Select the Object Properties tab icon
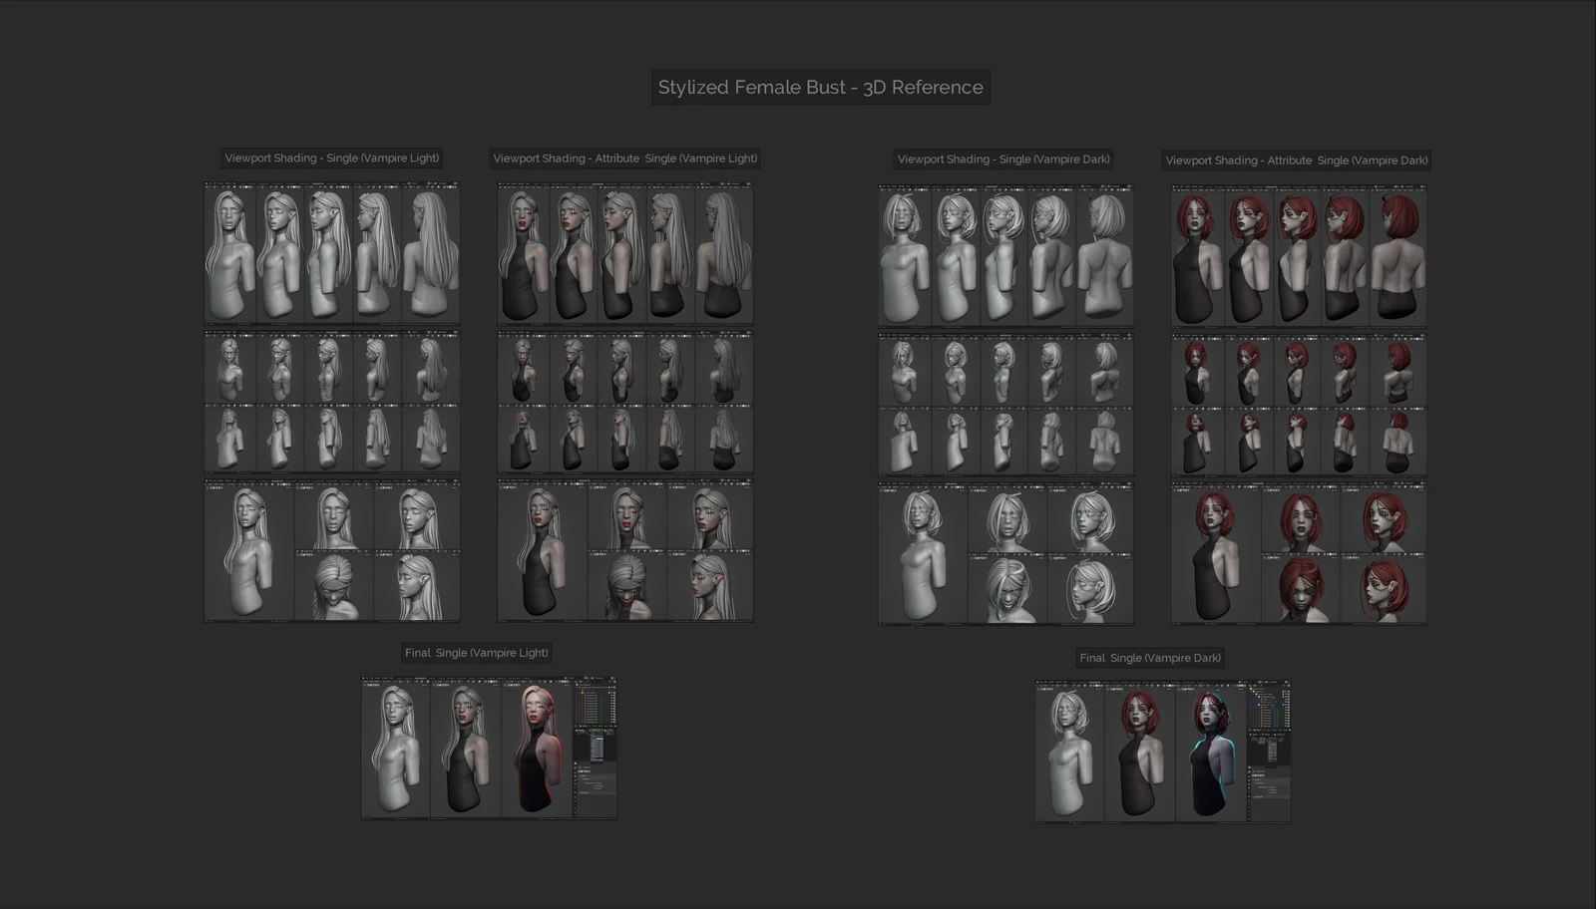 click(576, 786)
